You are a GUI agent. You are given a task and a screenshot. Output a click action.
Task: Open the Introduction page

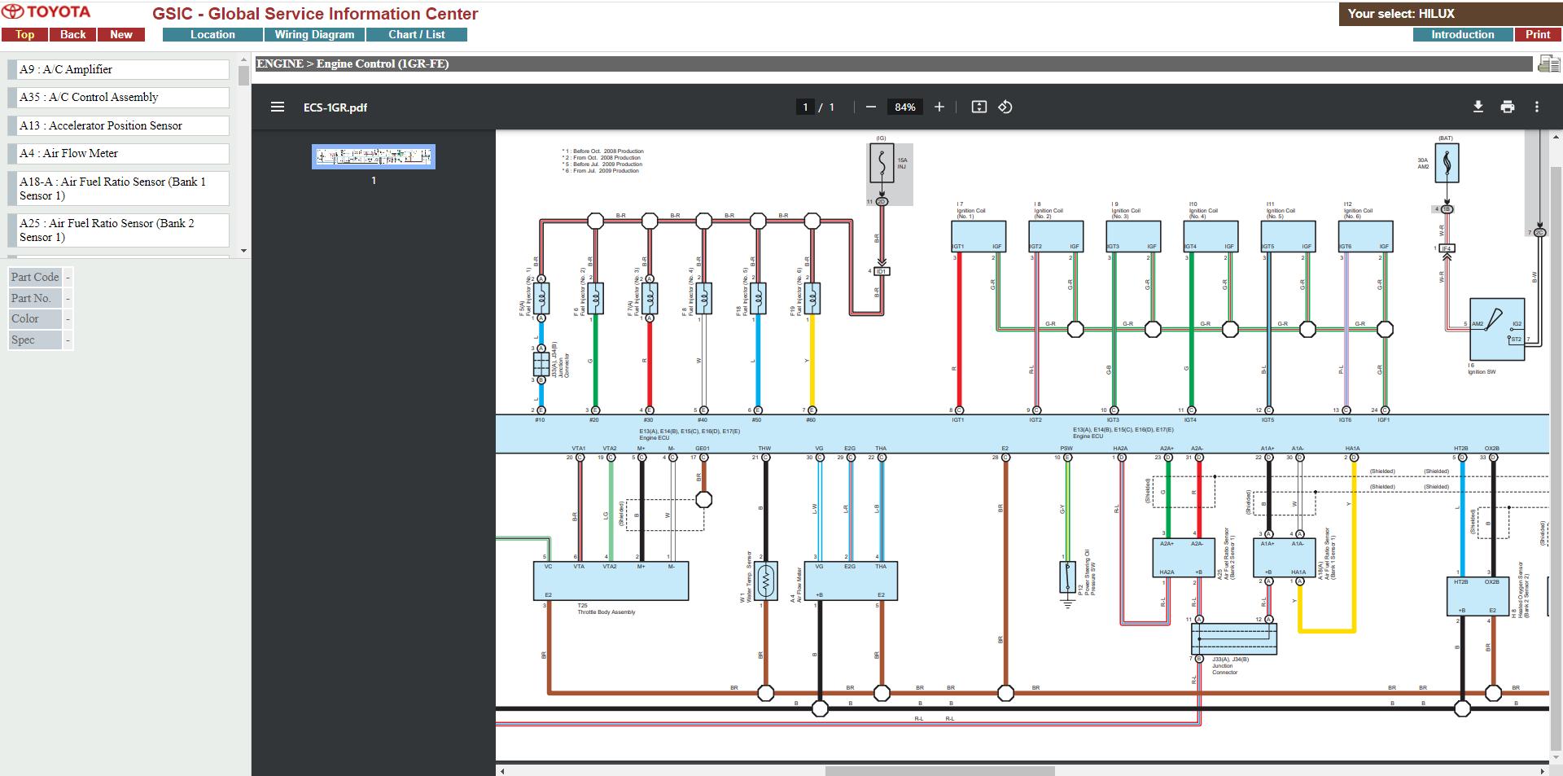[1462, 34]
